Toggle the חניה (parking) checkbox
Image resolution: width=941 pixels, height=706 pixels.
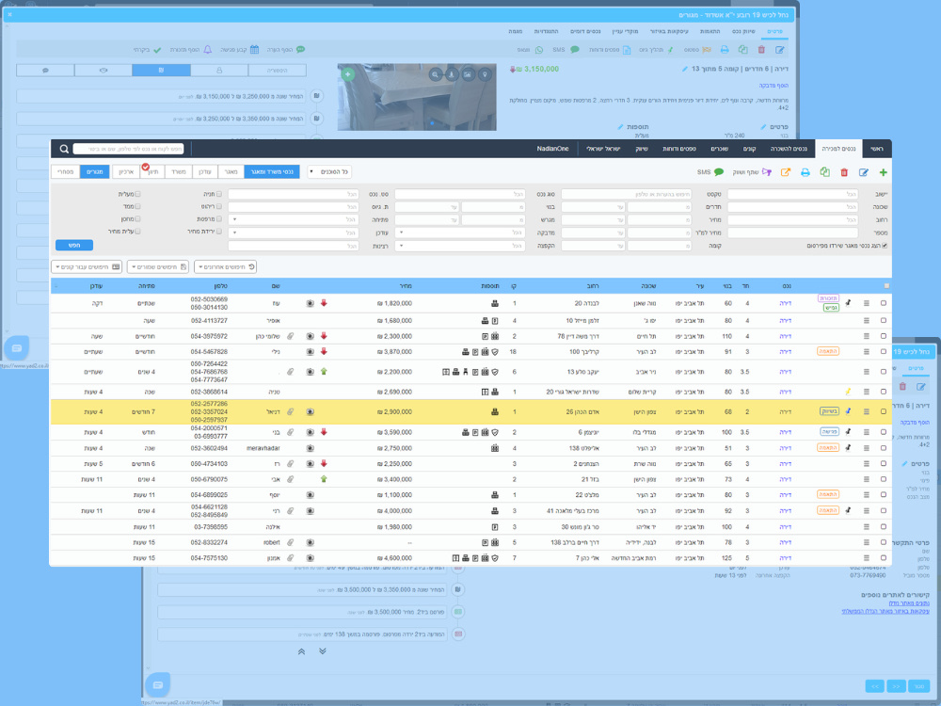[x=219, y=194]
